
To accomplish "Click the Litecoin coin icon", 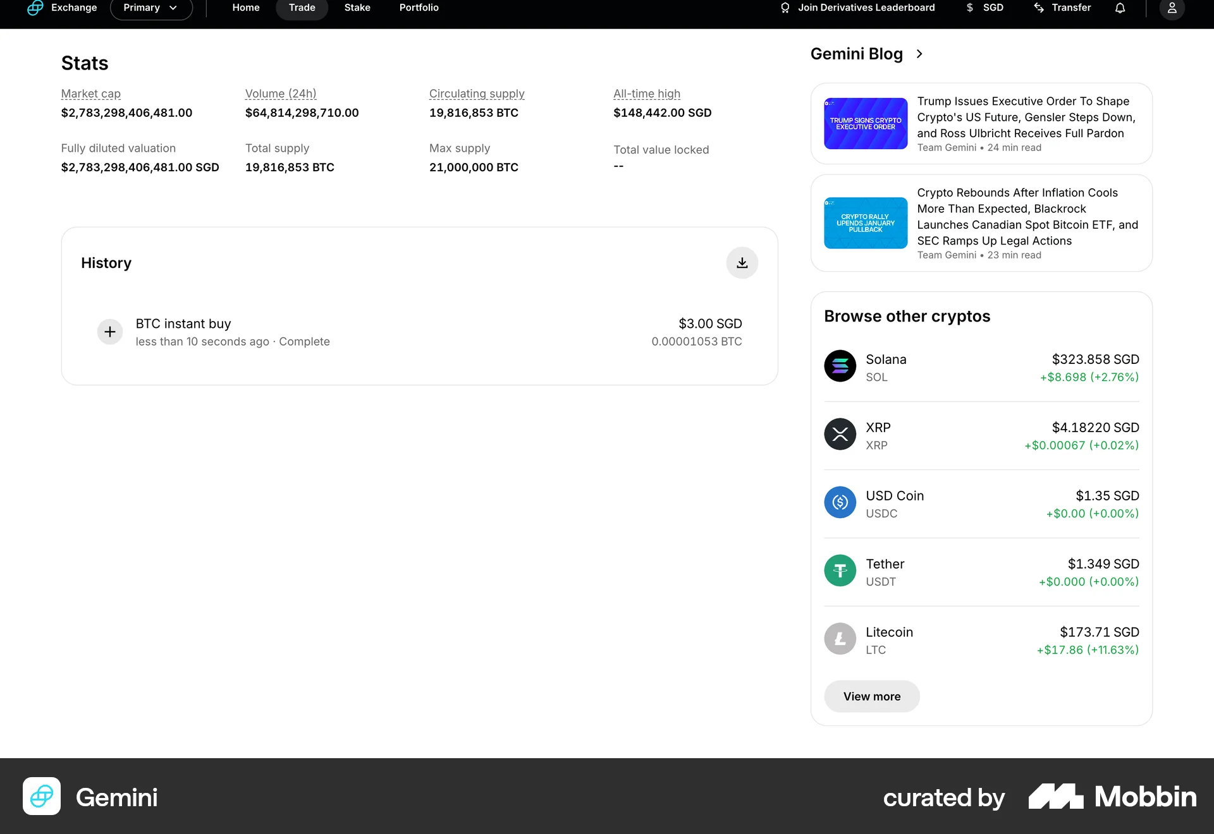I will [840, 639].
